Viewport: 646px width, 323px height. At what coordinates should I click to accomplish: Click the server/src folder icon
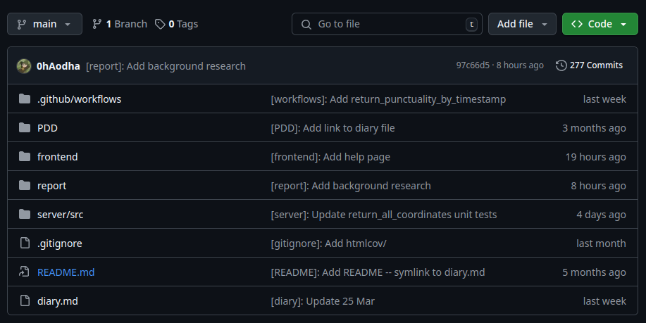[x=25, y=214]
